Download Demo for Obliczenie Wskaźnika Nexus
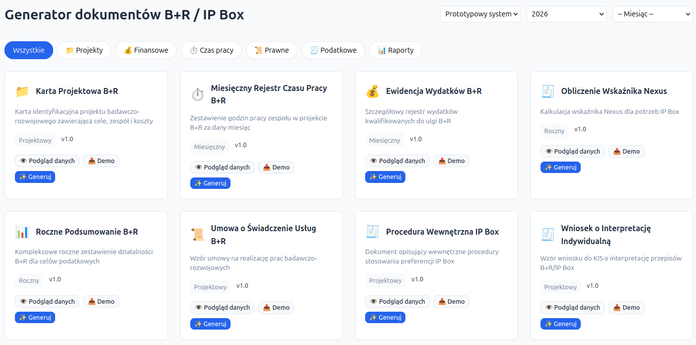Viewport: 696px width, 345px height. pos(626,151)
